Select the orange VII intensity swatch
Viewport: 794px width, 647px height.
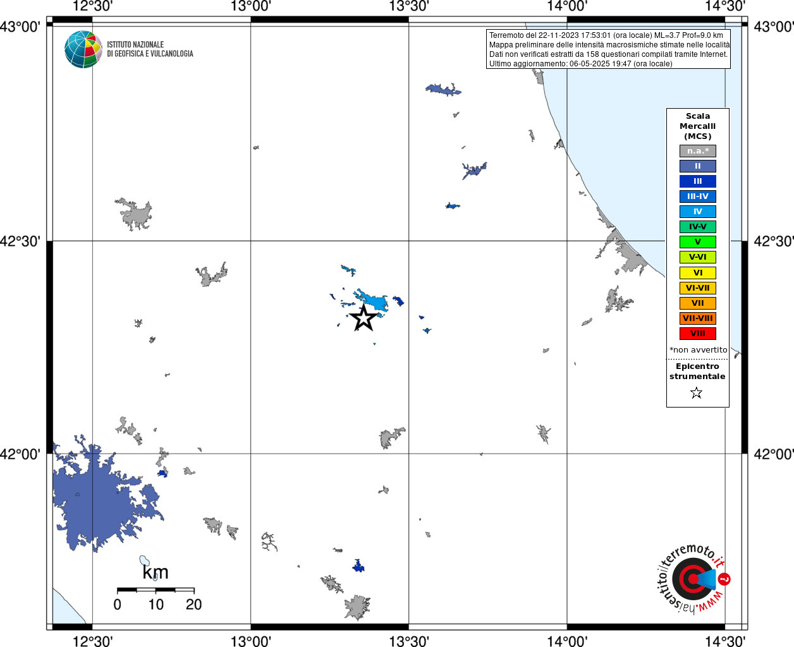point(698,303)
